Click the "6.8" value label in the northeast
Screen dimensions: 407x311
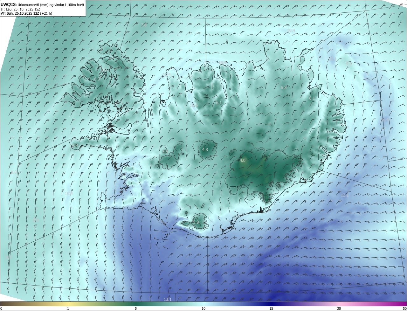284,88
